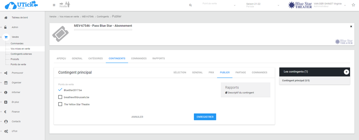This screenshot has width=359, height=140.
Task: Click the Finance euro icon
Action: (6, 112)
